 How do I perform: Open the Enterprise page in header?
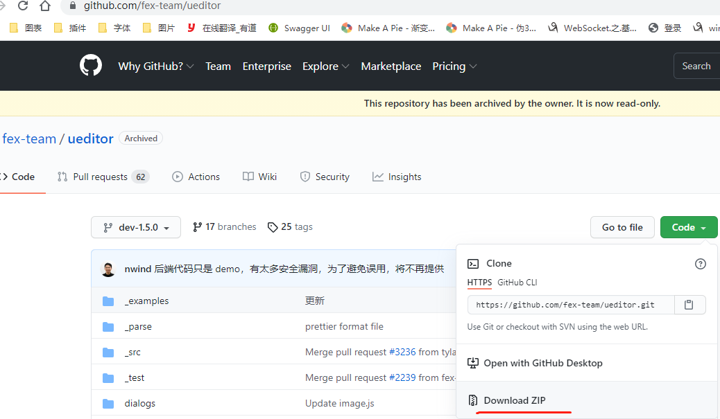point(267,66)
